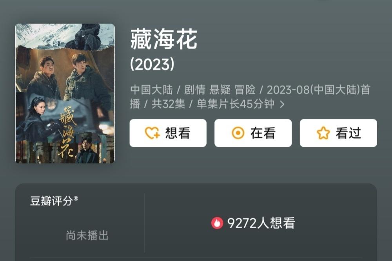This screenshot has width=392, height=261.
Task: Expand details with the chevron after 单集片长45分钟
Action: pos(282,104)
